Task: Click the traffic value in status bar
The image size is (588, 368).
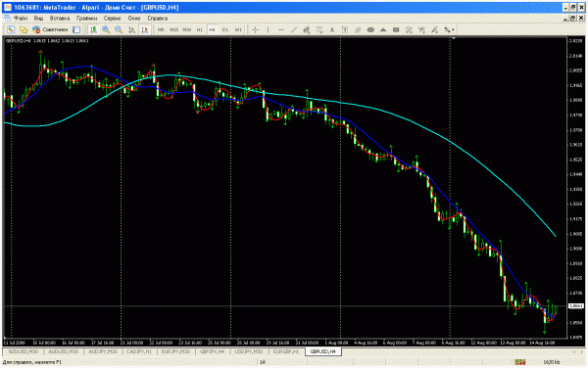Action: click(x=551, y=362)
